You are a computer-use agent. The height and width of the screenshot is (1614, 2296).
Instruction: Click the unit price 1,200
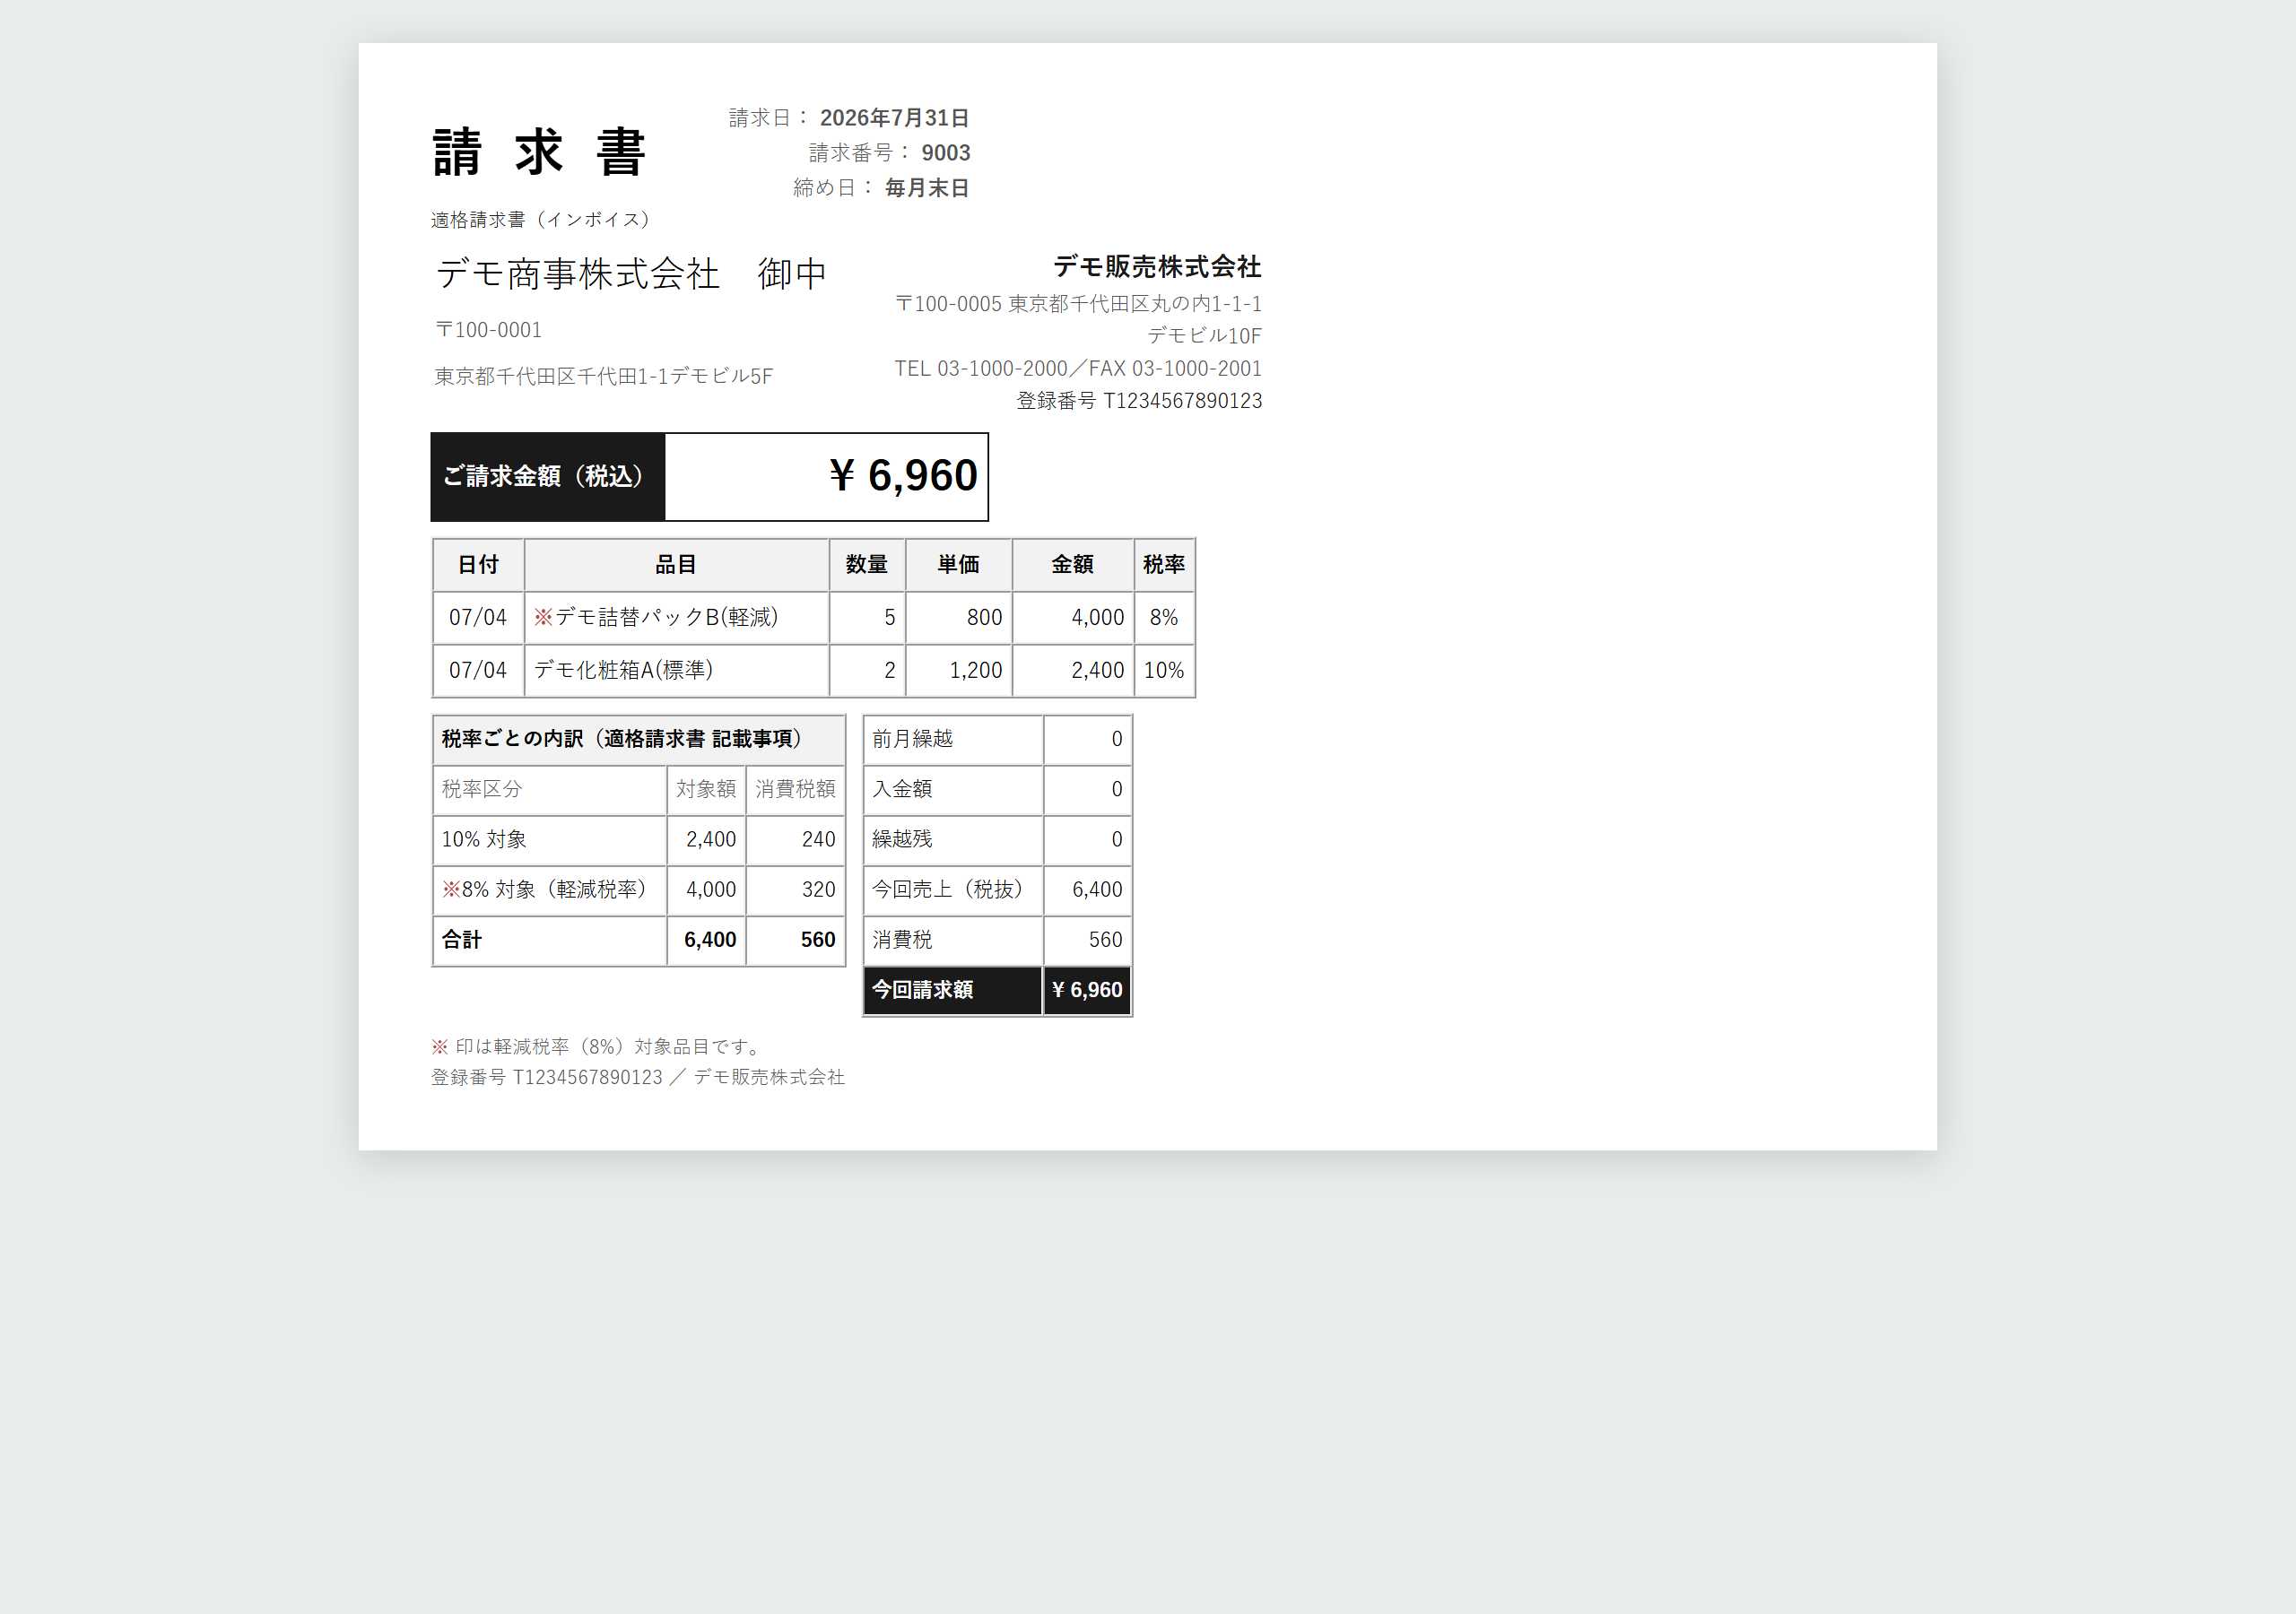point(959,671)
